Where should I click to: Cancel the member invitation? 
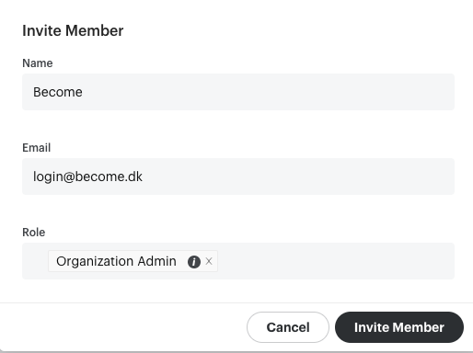click(x=288, y=327)
